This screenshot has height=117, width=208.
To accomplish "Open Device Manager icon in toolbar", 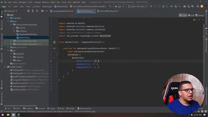I will point(188,6).
